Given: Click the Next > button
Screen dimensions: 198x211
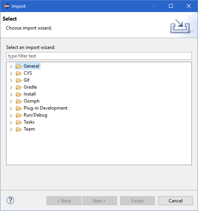Looking at the screenshot, I should (x=100, y=201).
